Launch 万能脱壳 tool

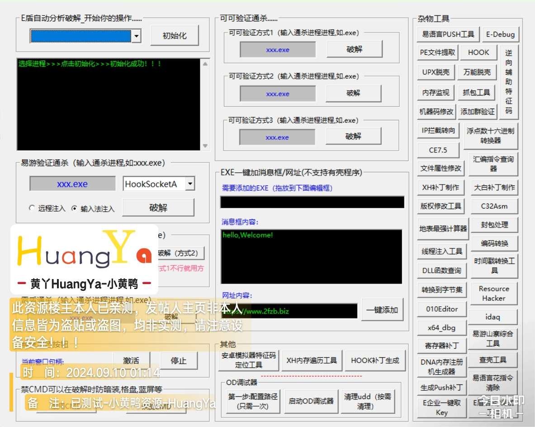[x=477, y=72]
